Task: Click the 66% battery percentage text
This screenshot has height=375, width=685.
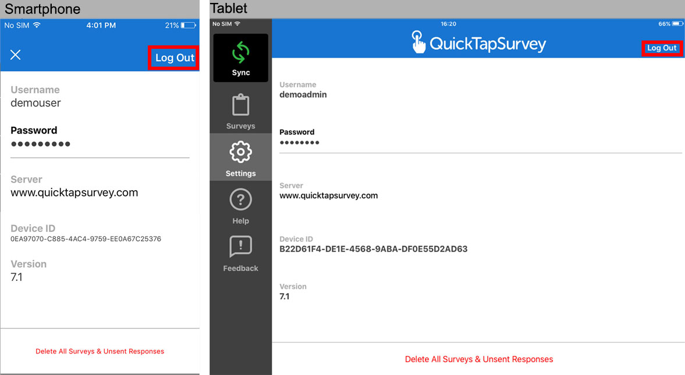Action: (x=664, y=24)
